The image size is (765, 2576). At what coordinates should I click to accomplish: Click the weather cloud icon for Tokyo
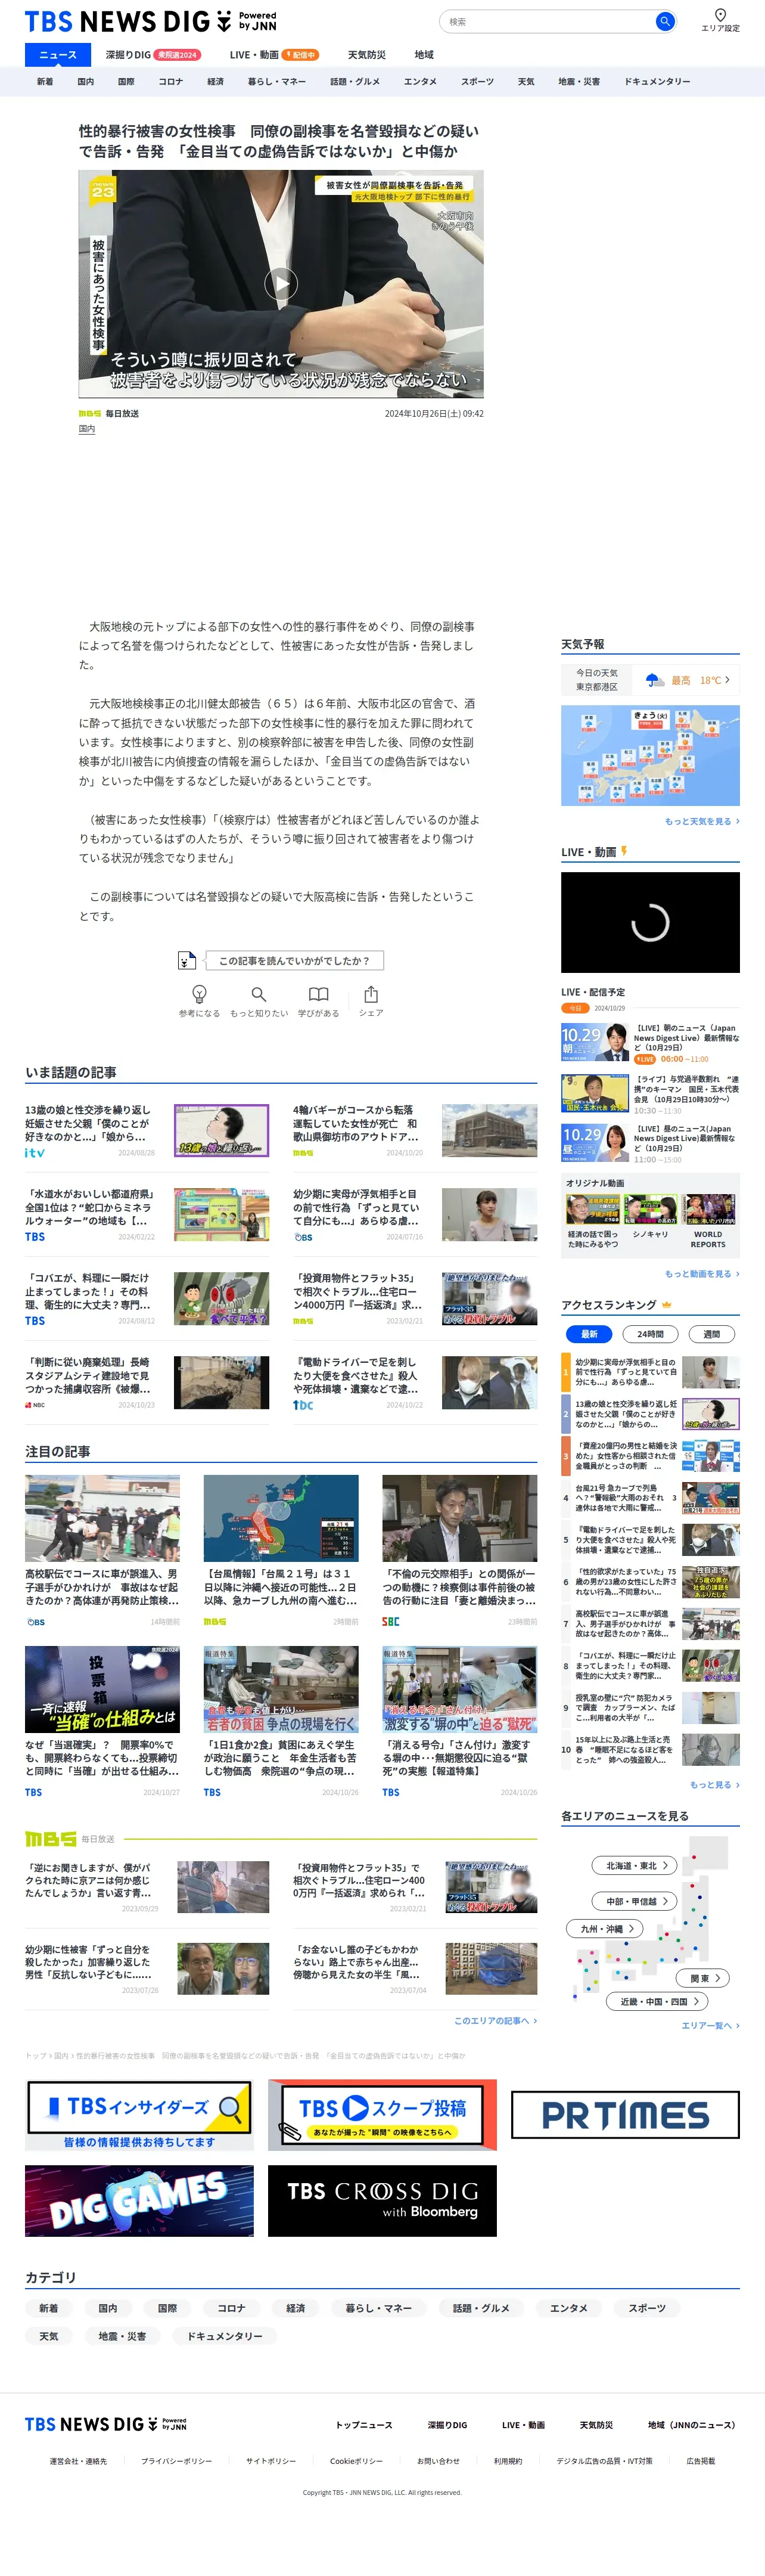(655, 680)
